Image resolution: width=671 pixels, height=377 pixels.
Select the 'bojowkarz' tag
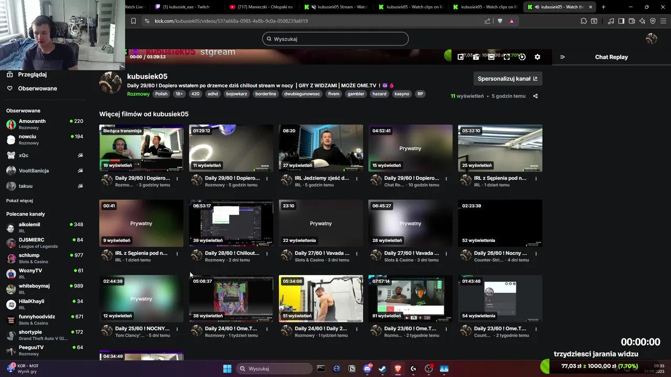coord(236,94)
